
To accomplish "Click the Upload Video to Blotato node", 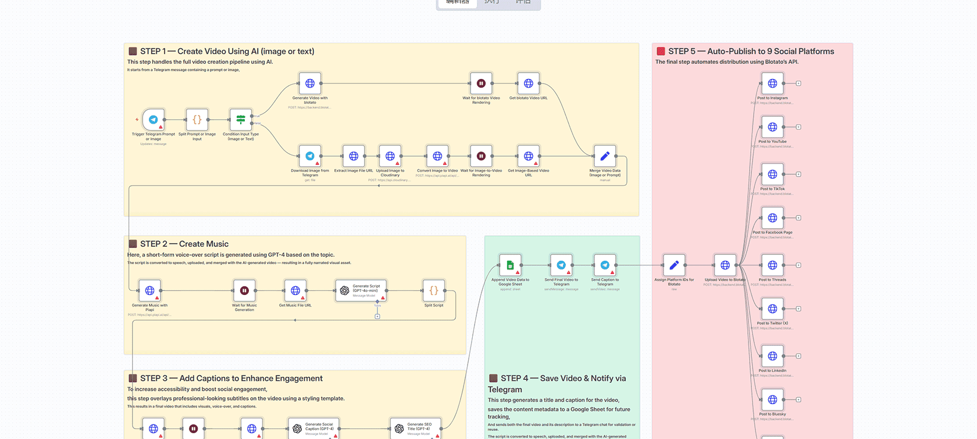I will point(725,265).
